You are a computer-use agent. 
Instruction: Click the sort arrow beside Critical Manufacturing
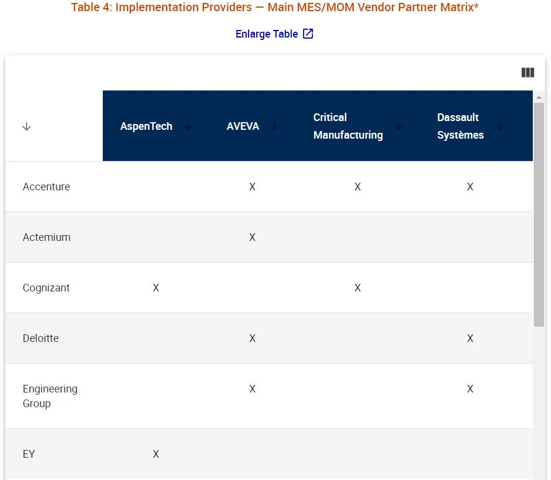click(398, 126)
